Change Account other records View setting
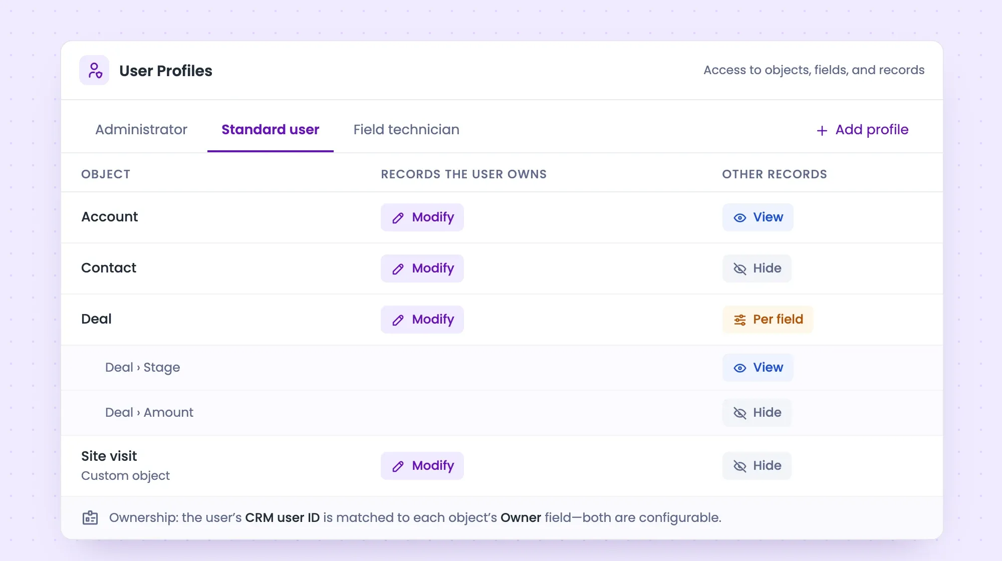The image size is (1002, 561). pyautogui.click(x=758, y=217)
